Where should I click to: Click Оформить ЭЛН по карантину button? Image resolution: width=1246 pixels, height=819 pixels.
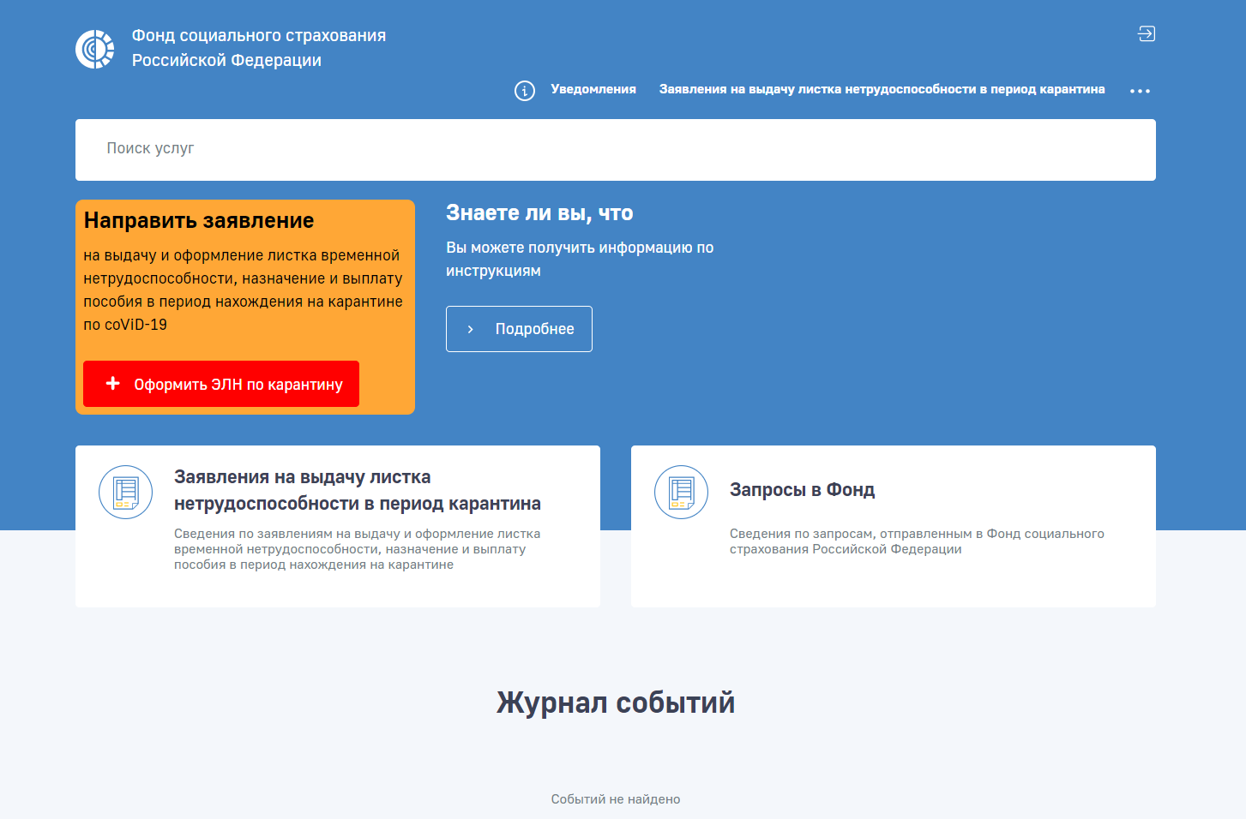pyautogui.click(x=221, y=384)
